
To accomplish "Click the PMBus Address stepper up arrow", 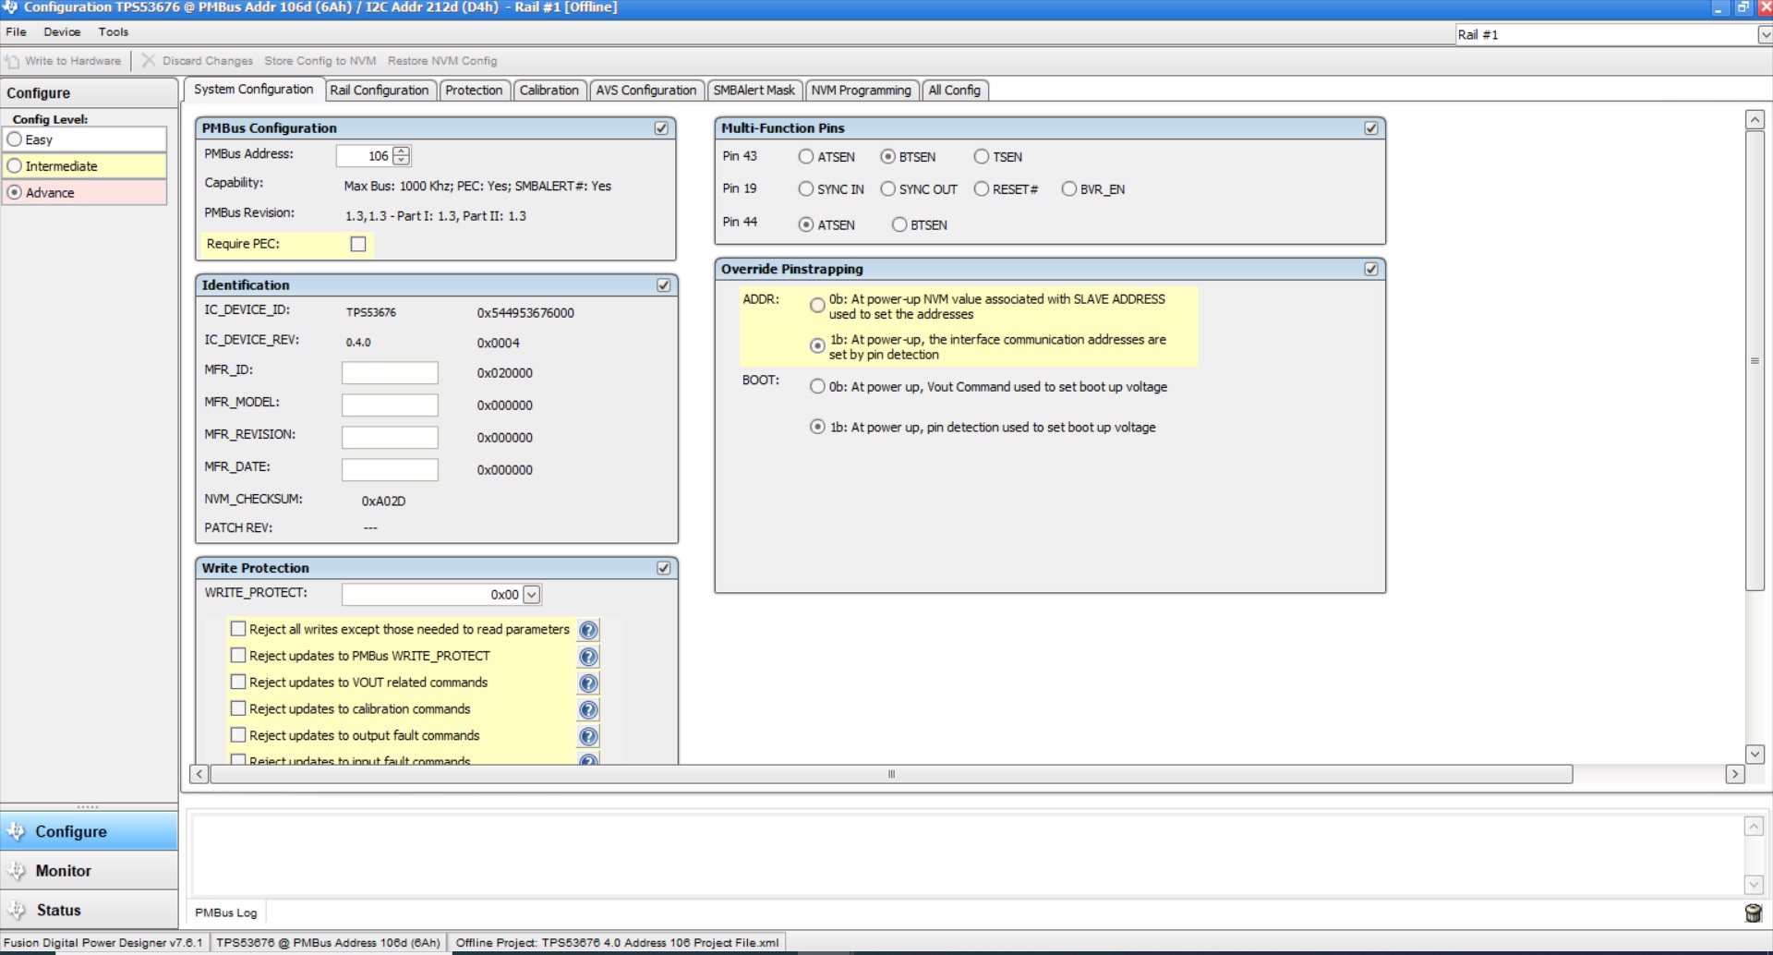I will 401,151.
